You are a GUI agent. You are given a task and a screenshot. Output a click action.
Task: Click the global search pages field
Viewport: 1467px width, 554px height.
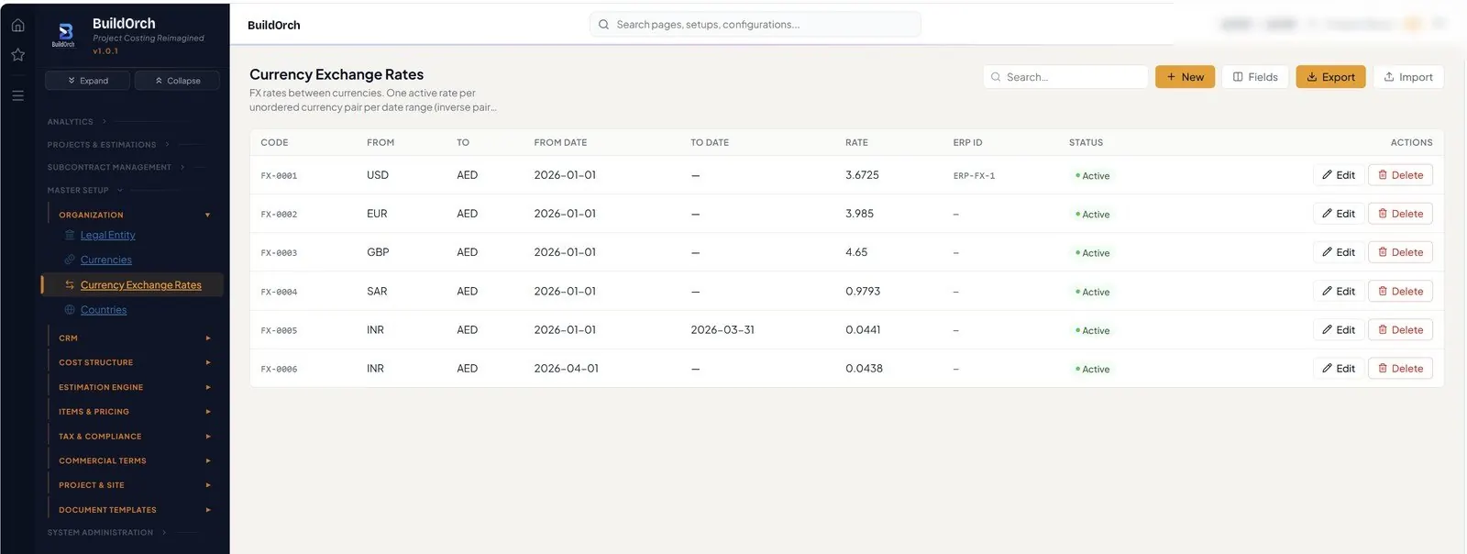pyautogui.click(x=756, y=25)
